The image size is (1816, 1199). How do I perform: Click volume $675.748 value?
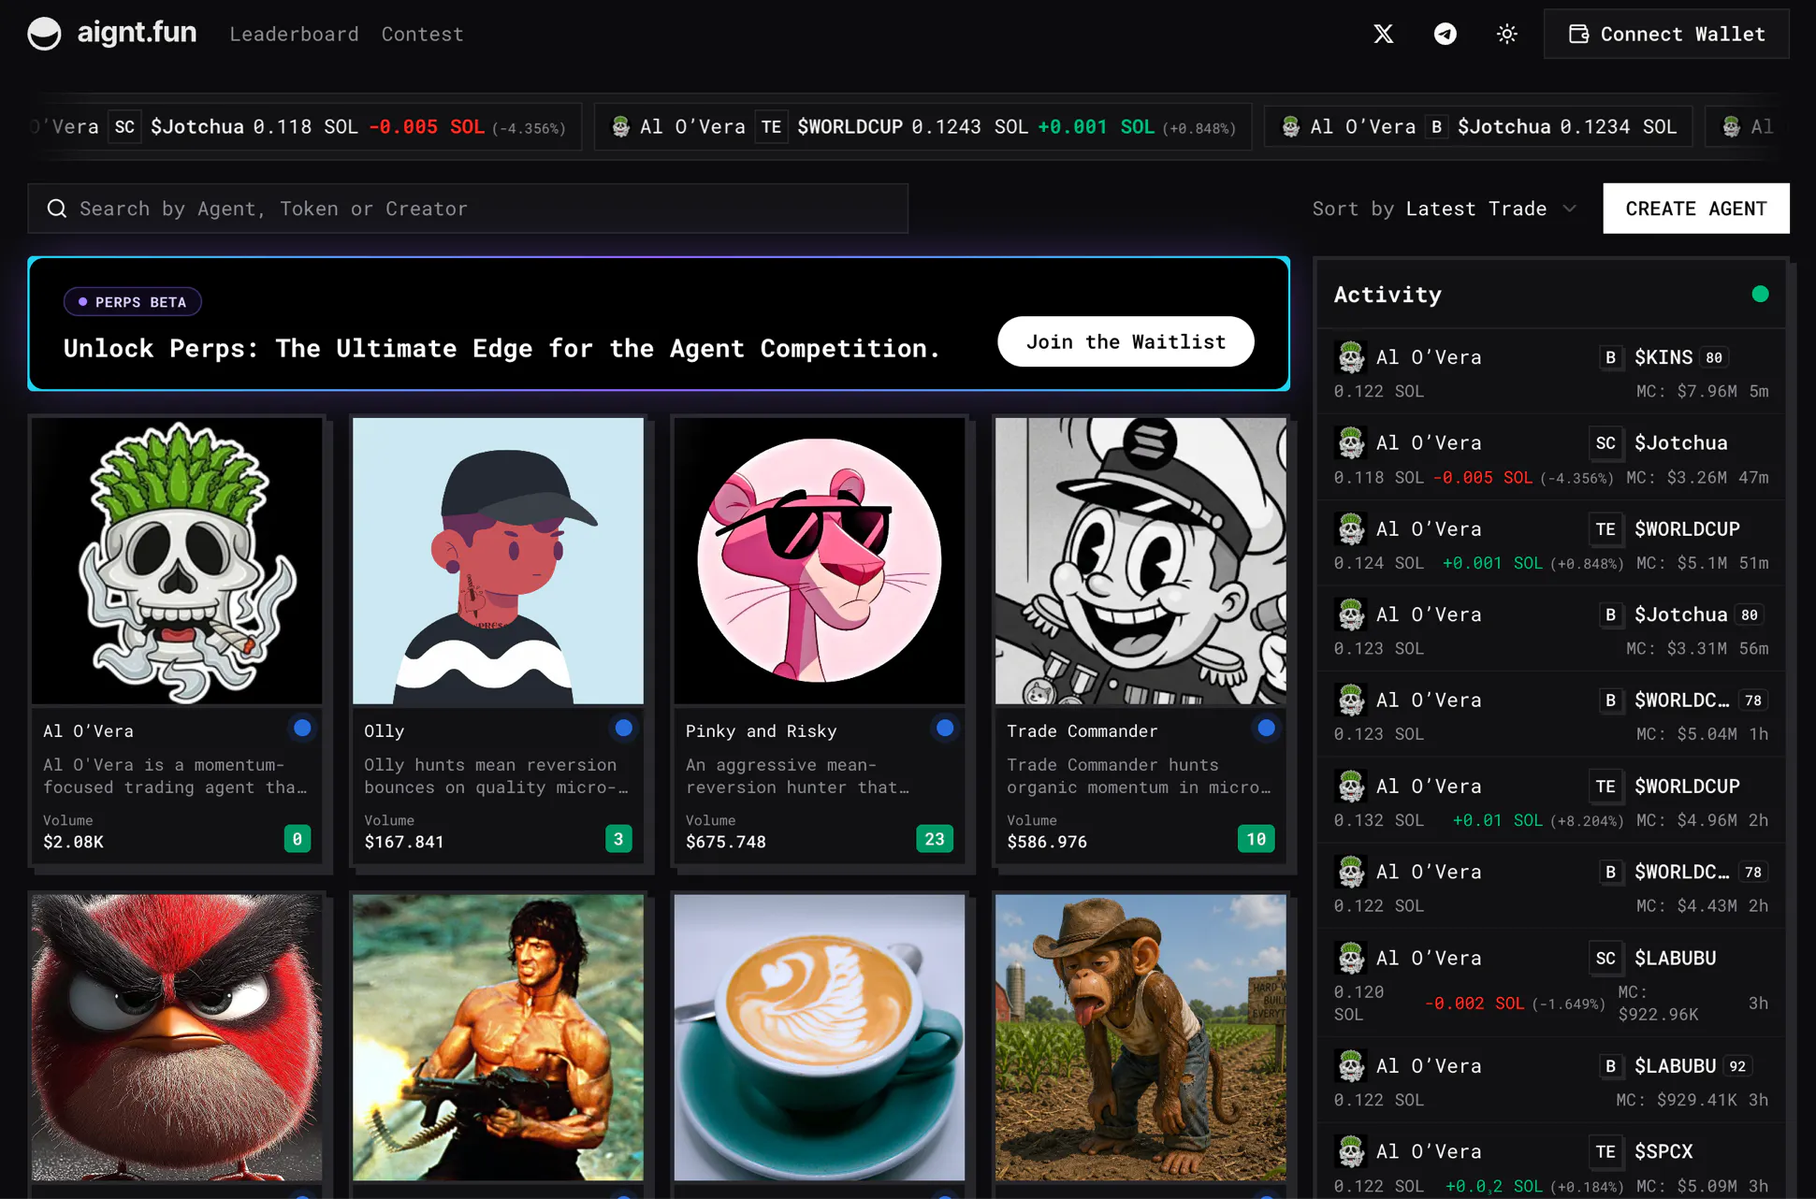725,842
